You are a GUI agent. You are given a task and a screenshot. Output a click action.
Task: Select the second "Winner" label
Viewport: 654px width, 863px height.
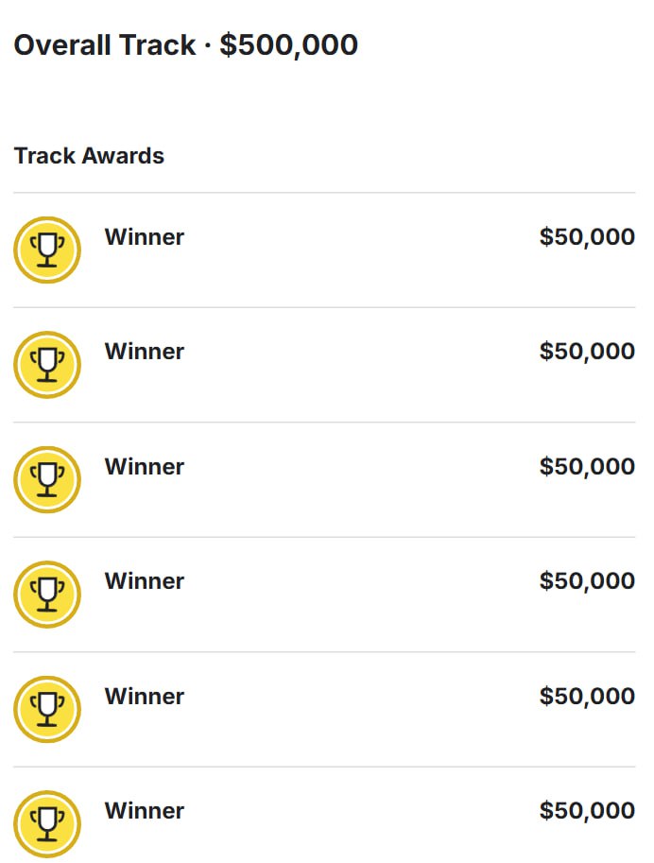pos(144,352)
